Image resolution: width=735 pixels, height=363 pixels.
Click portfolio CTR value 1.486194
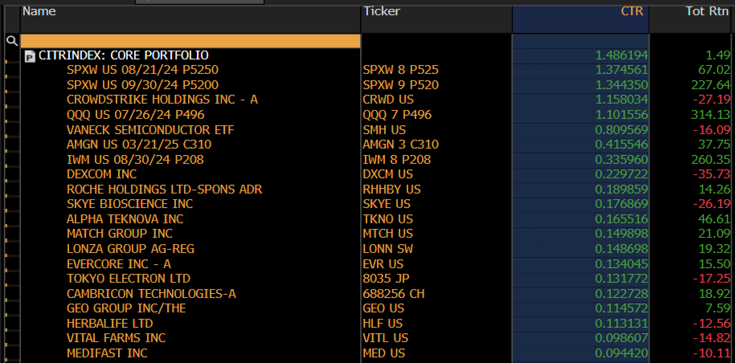click(x=621, y=55)
